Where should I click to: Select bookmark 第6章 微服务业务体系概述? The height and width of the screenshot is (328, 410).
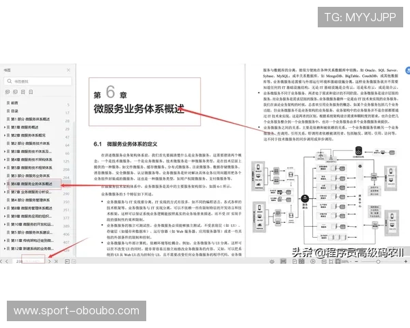(x=31, y=184)
